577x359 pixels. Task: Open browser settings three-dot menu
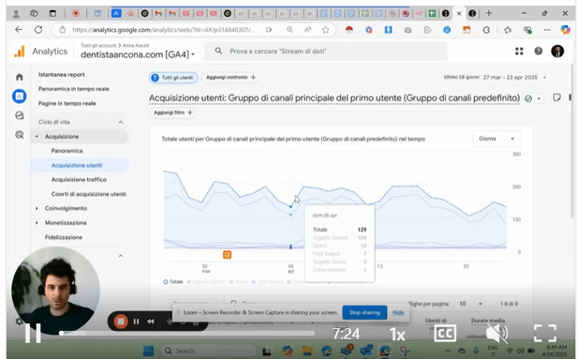pyautogui.click(x=547, y=30)
